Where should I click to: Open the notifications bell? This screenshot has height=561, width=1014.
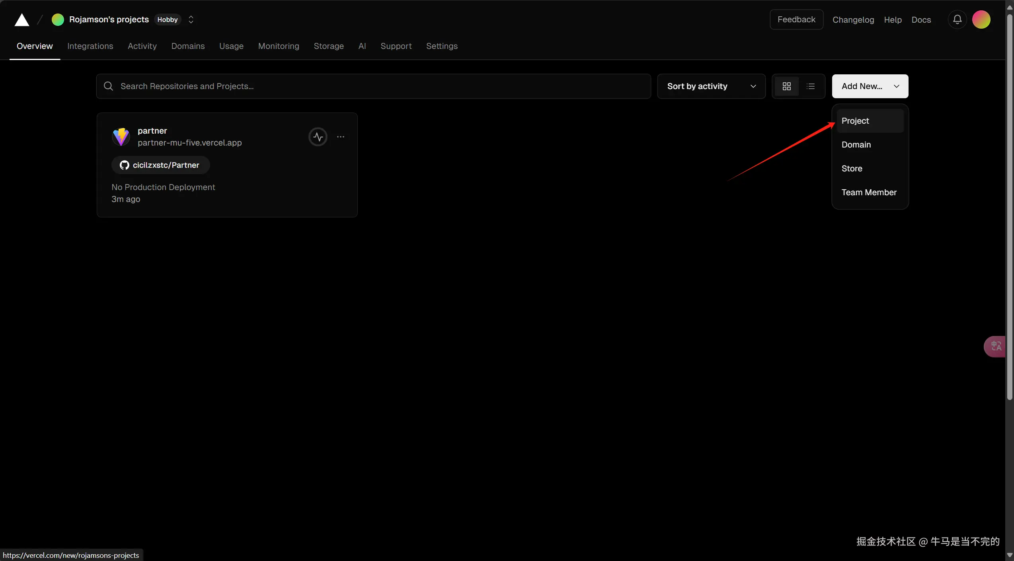[x=957, y=19]
